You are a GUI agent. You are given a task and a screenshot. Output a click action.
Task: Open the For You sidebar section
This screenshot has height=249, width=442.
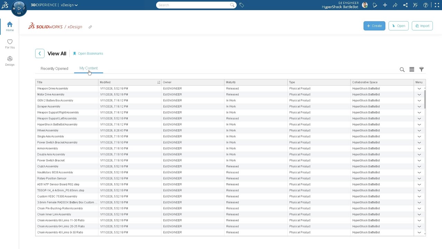[x=10, y=44]
